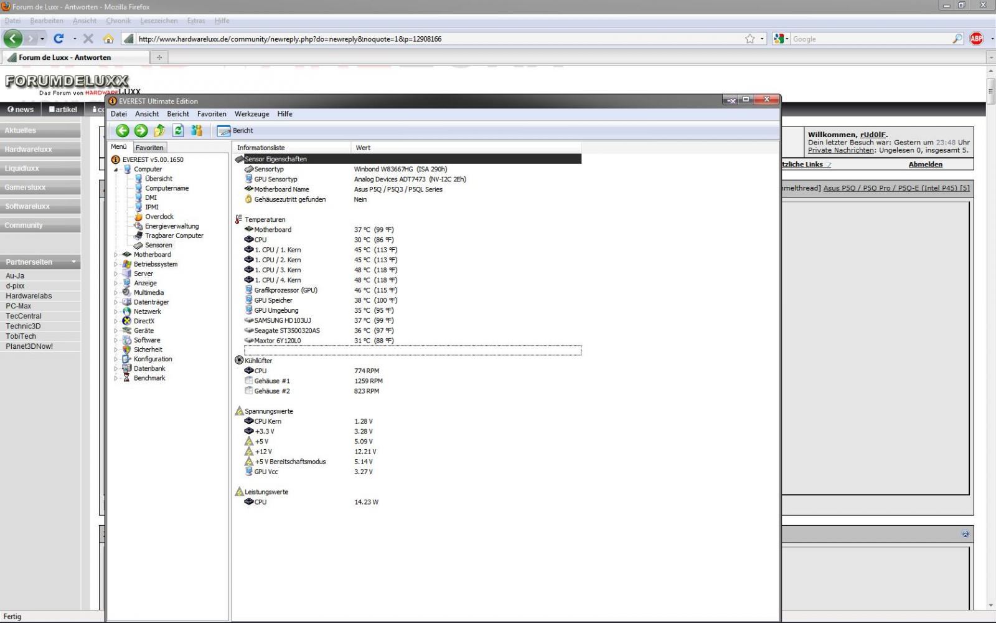The image size is (996, 623).
Task: Open the news tab on forum
Action: (21, 110)
